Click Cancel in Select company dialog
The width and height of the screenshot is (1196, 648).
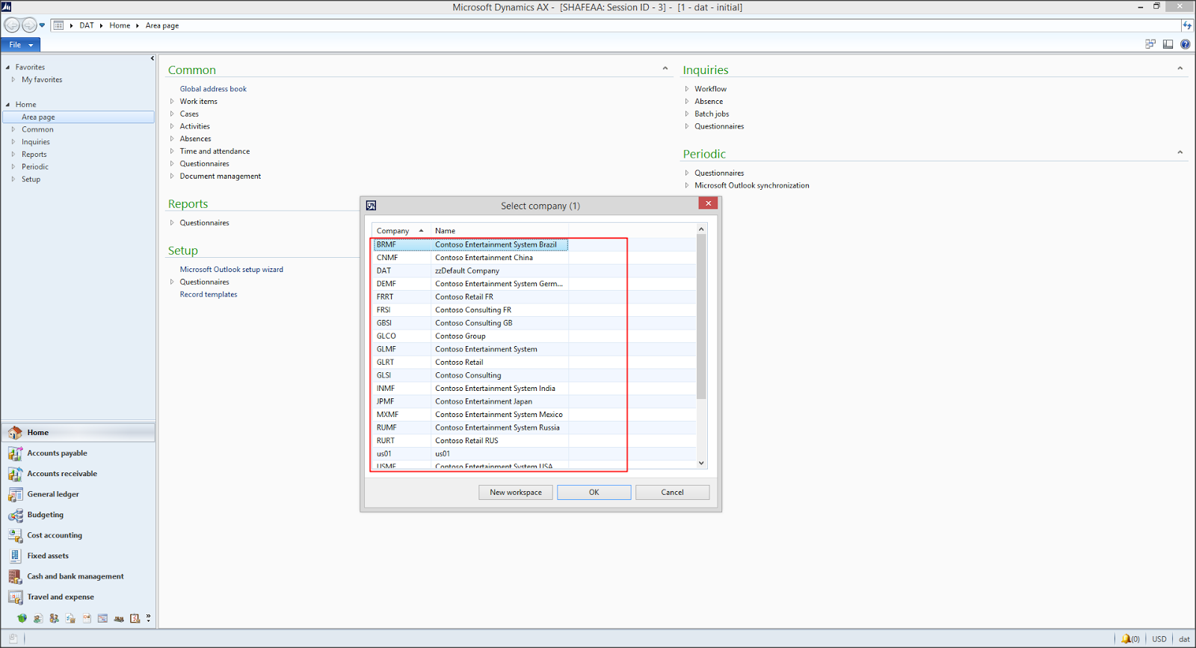click(x=672, y=492)
